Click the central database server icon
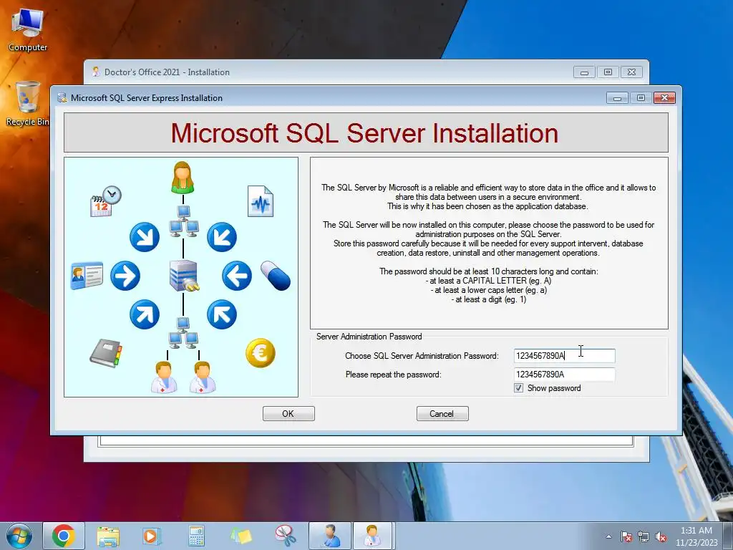 coord(184,276)
